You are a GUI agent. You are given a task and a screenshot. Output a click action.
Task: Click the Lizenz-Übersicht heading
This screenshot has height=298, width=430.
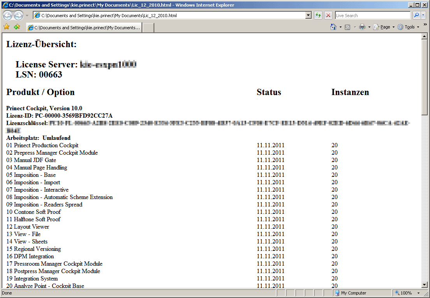click(41, 44)
